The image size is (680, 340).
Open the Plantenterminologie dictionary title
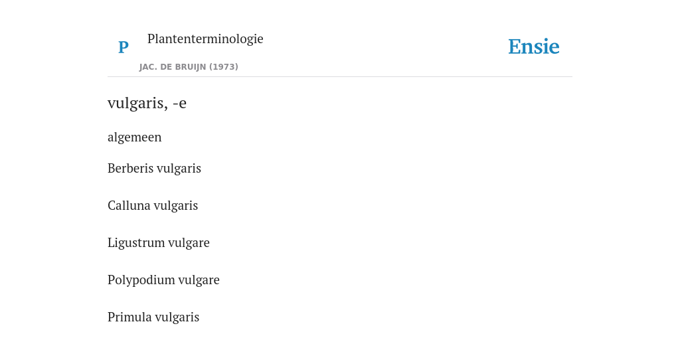(x=205, y=39)
